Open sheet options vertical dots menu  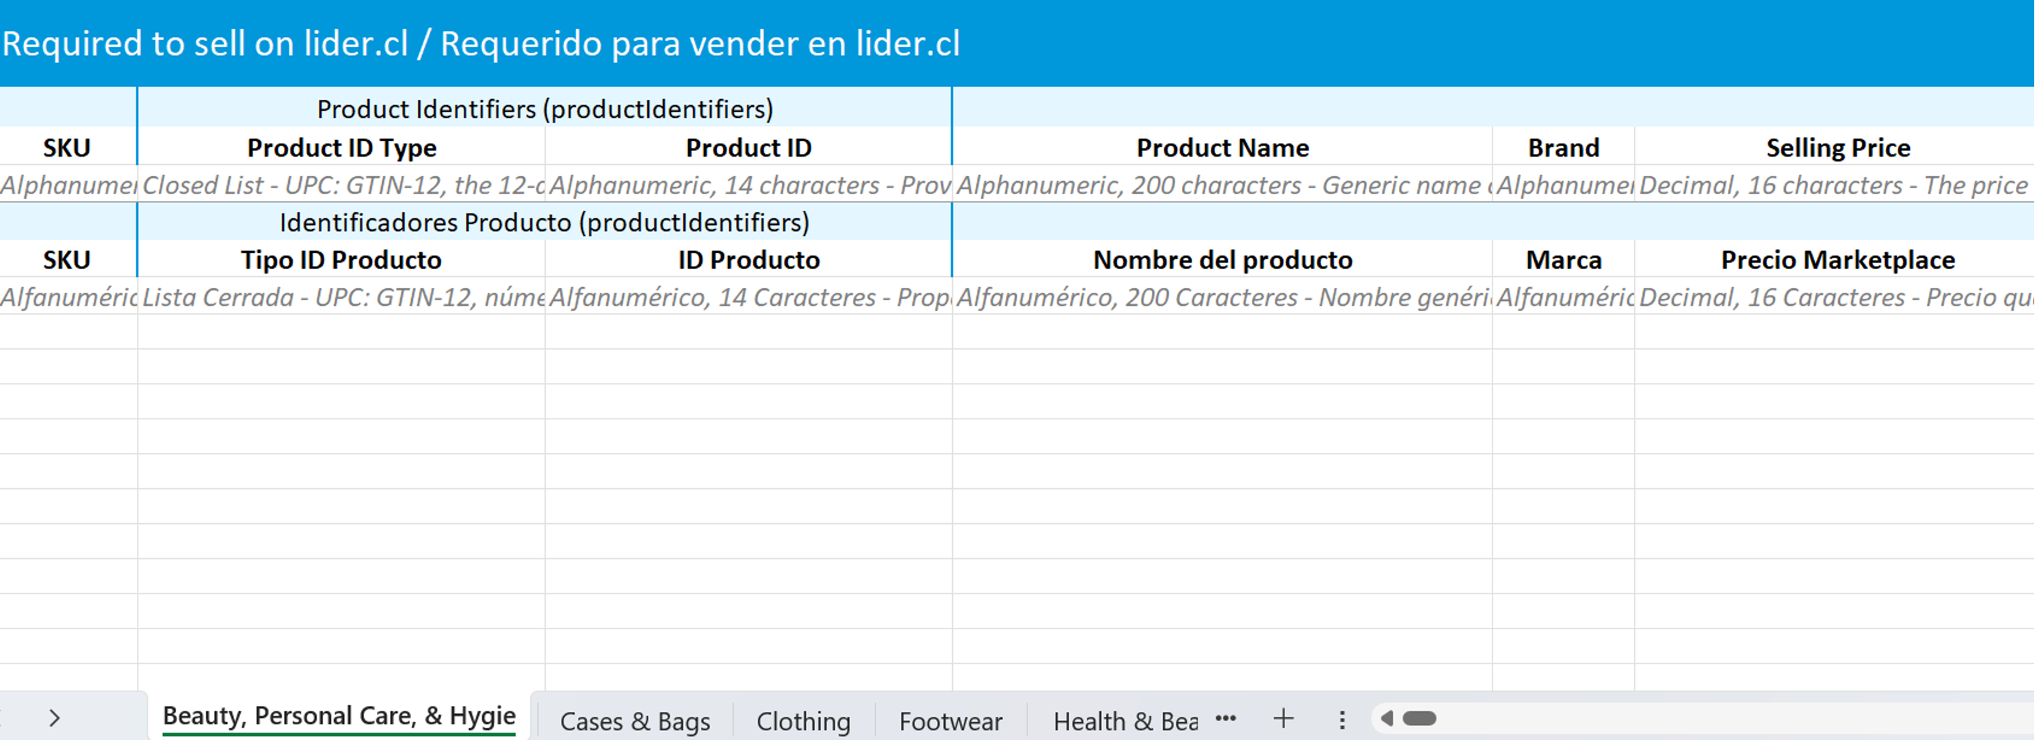tap(1342, 719)
